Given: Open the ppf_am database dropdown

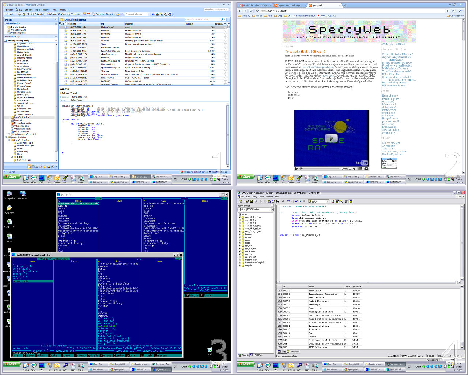Looking at the screenshot, I should [x=327, y=201].
